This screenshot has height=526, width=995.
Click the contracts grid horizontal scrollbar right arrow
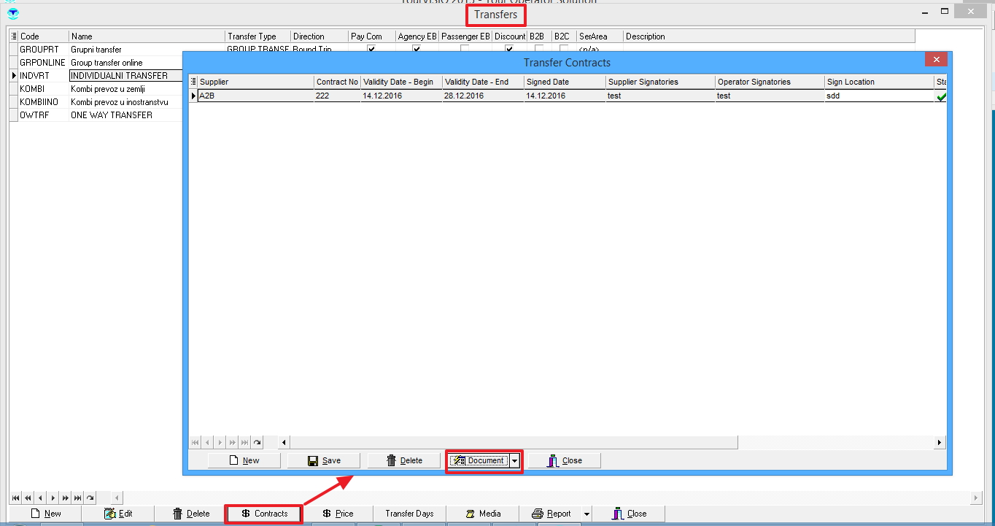[x=940, y=442]
